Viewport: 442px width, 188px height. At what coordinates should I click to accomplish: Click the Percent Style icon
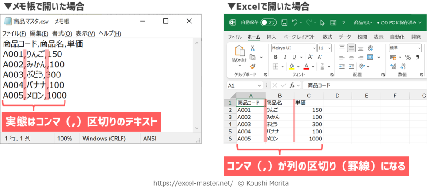(x=408, y=57)
